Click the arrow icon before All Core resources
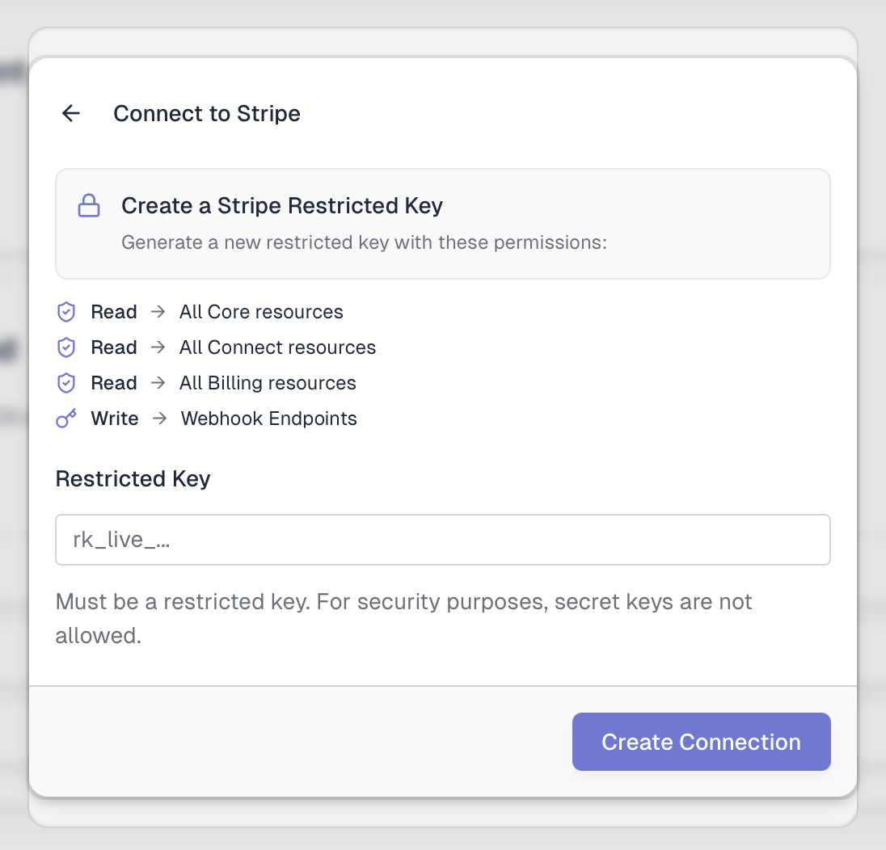886x850 pixels. (x=158, y=312)
